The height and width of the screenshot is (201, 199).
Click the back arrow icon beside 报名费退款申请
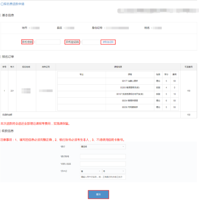2,4
